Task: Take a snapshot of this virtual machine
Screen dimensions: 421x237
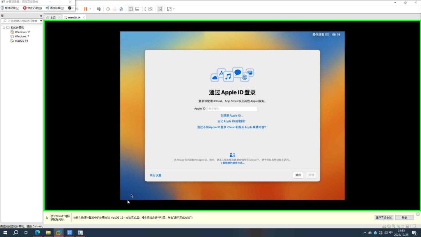Action: tap(108, 9)
